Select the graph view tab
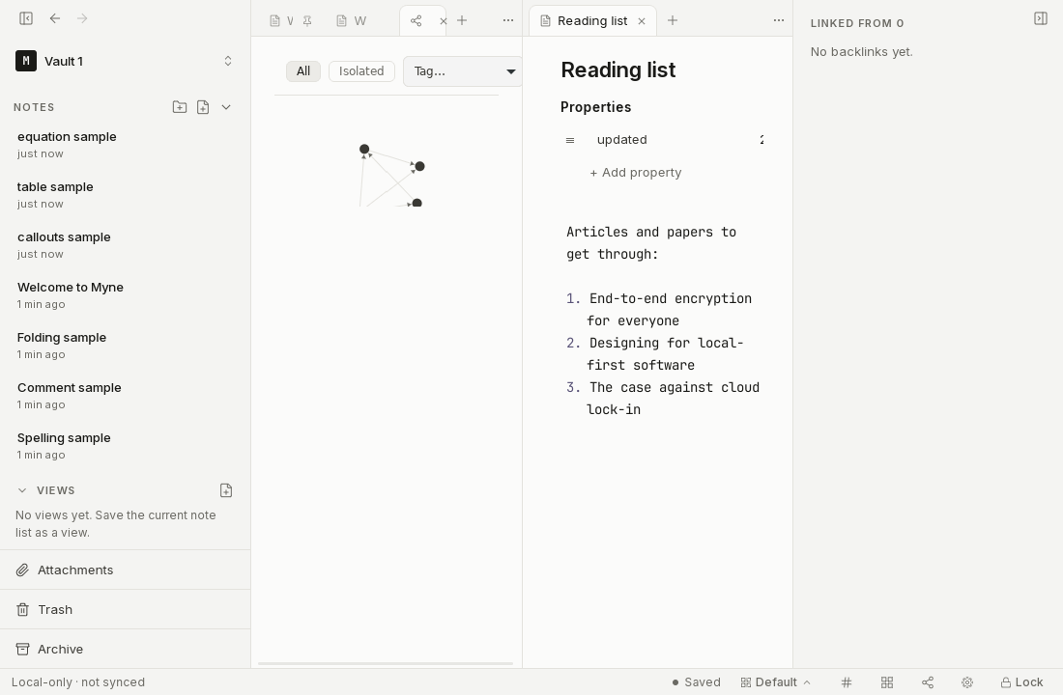 pyautogui.click(x=417, y=21)
